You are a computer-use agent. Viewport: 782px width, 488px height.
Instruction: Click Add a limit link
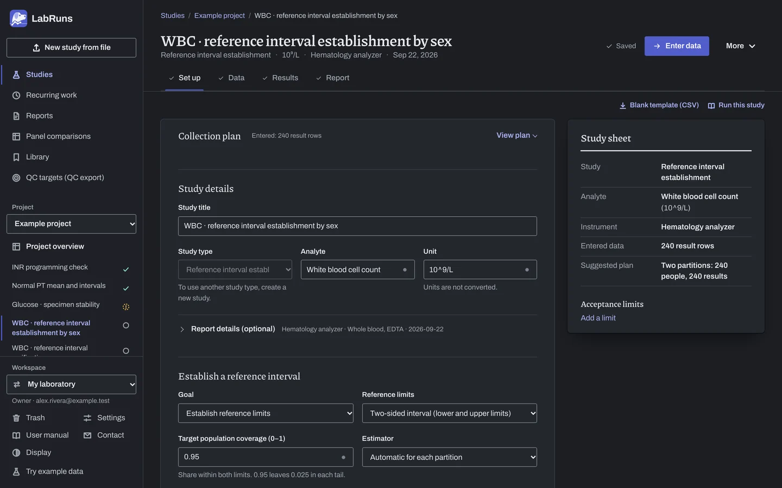pos(598,318)
